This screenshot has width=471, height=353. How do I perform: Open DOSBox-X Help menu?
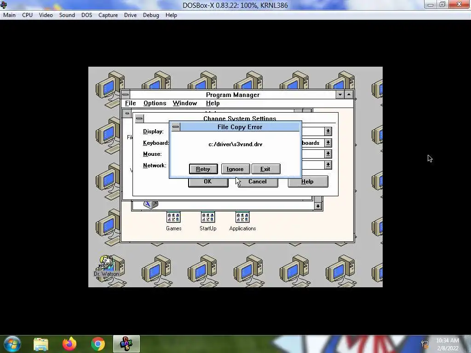point(171,15)
